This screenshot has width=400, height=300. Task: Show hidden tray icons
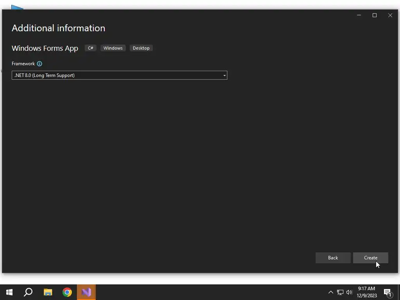(x=330, y=292)
